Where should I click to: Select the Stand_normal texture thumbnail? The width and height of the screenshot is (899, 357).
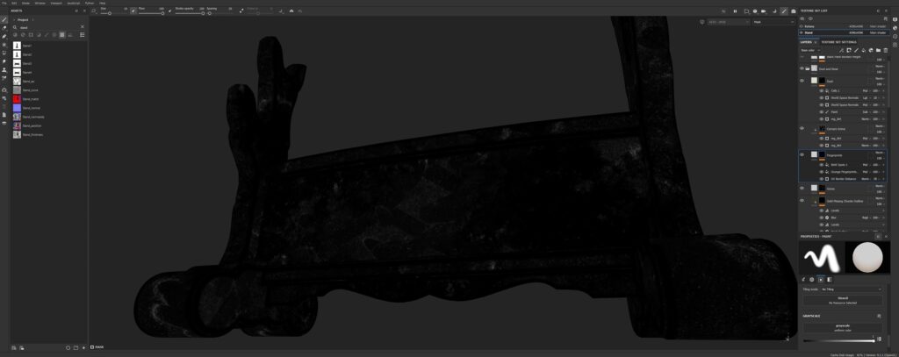click(x=18, y=108)
